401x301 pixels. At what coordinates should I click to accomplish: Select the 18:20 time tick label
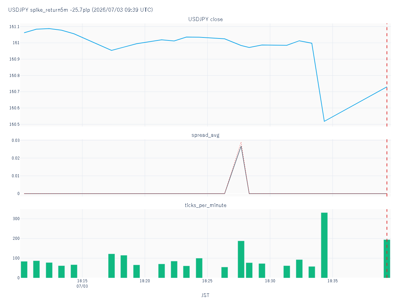145,281
